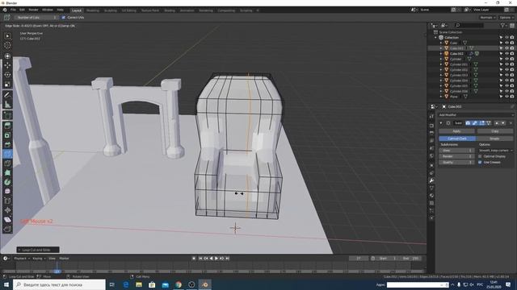Image resolution: width=517 pixels, height=290 pixels.
Task: Select the Extrude Region tool
Action: (7, 126)
